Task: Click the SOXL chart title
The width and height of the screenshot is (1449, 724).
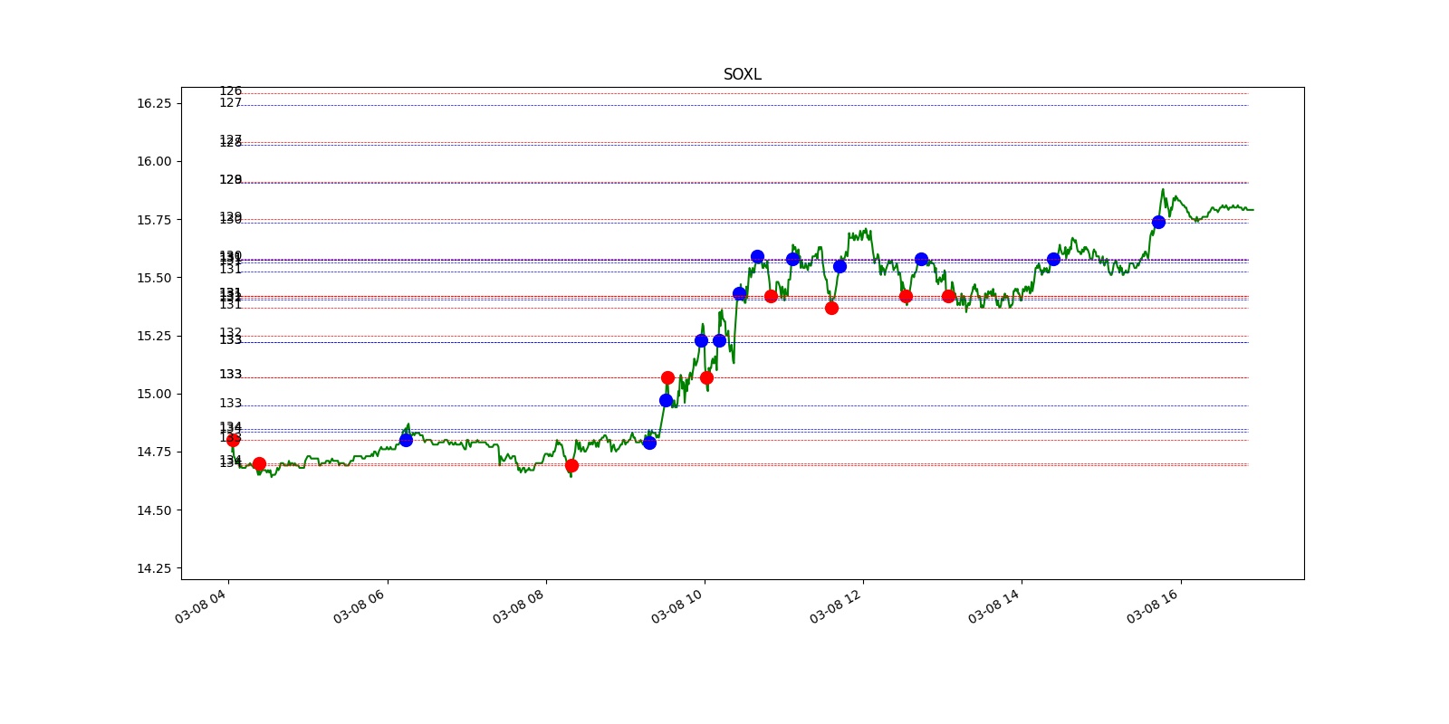Action: pos(742,74)
